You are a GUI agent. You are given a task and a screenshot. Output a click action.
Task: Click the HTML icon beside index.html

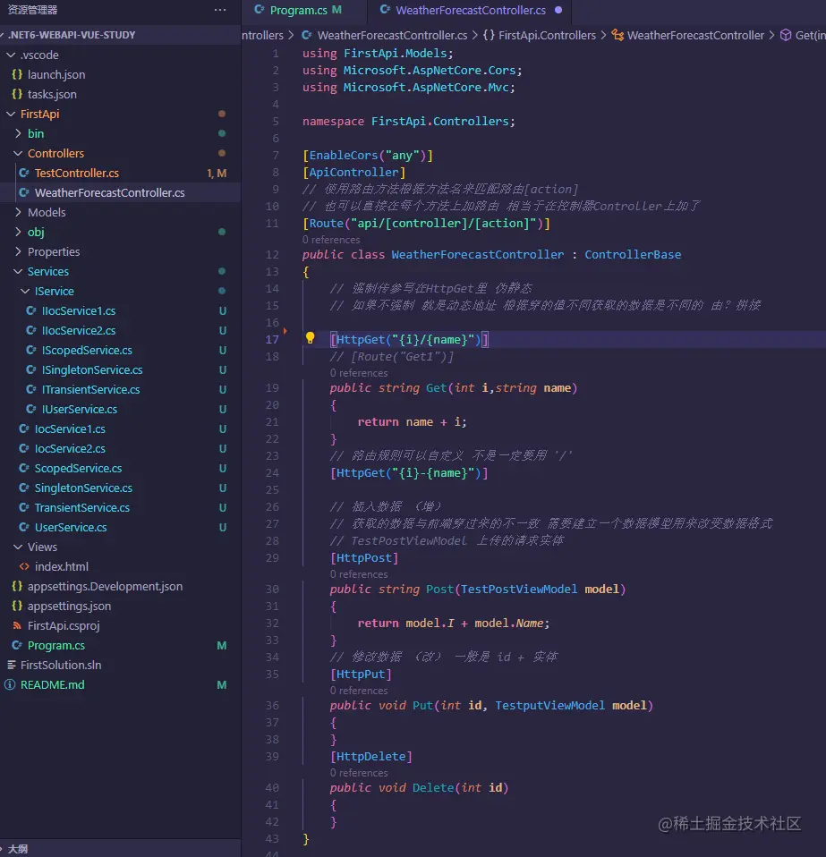(x=24, y=566)
